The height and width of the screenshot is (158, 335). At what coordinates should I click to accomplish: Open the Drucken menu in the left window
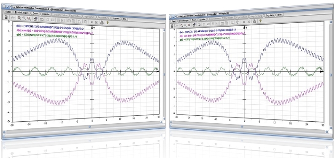(x=116, y=19)
